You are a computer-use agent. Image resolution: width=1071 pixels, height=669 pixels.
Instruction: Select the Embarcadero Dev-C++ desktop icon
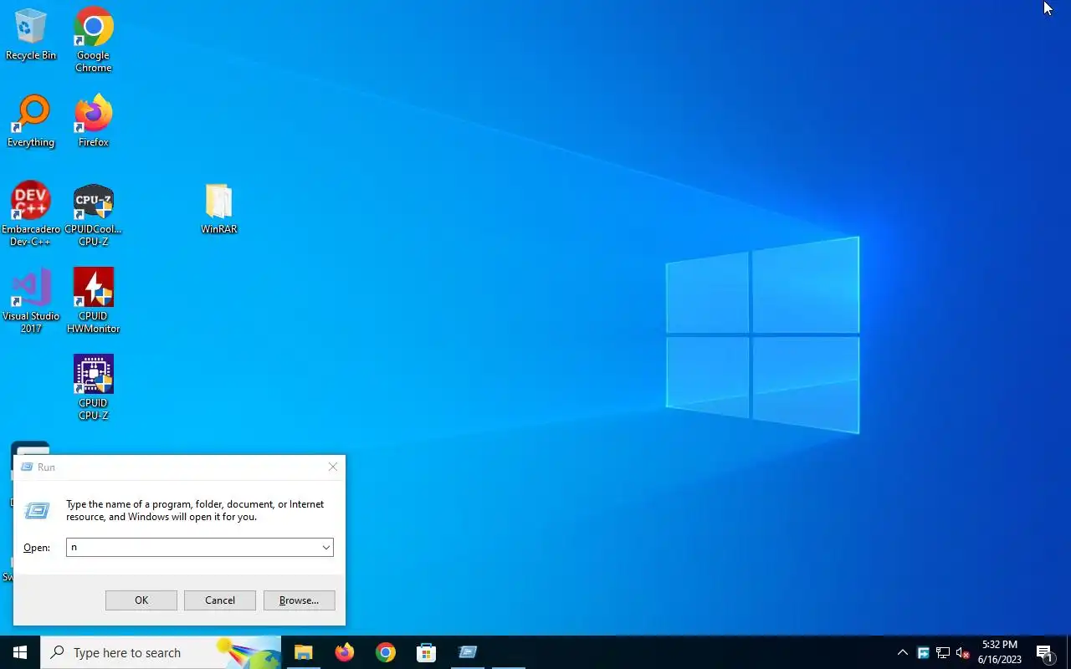(x=31, y=214)
